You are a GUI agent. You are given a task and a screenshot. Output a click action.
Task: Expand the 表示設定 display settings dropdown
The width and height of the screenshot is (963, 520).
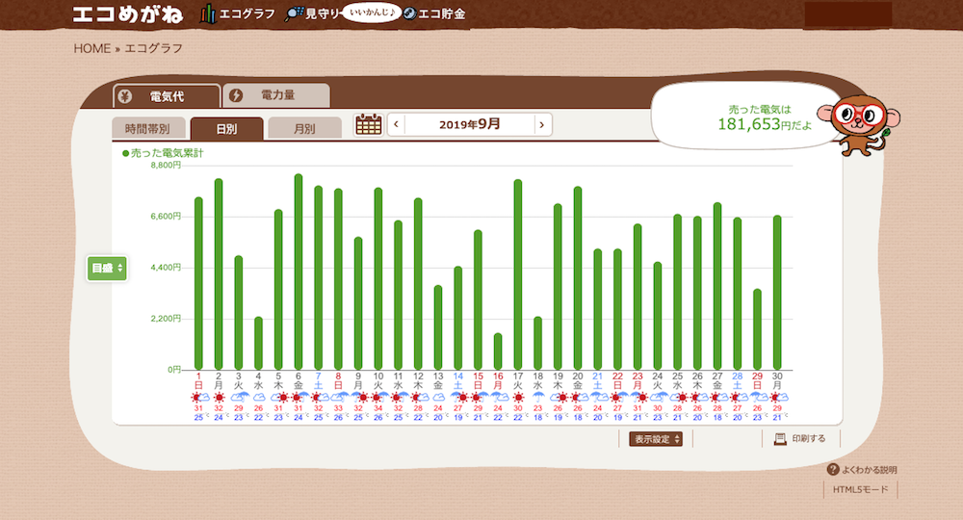[657, 439]
